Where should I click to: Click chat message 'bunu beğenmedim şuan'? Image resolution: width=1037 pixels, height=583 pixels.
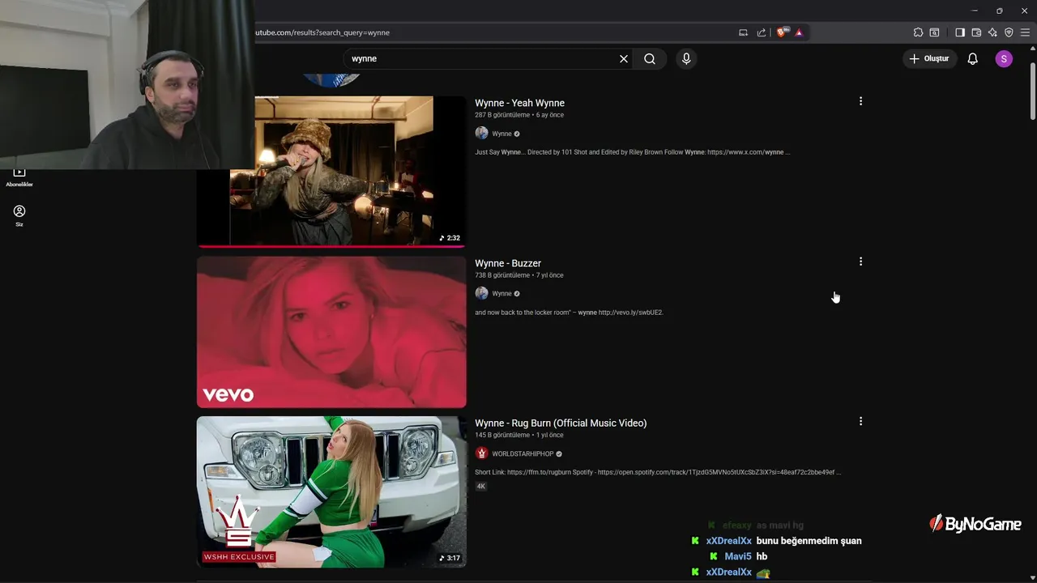(x=809, y=541)
